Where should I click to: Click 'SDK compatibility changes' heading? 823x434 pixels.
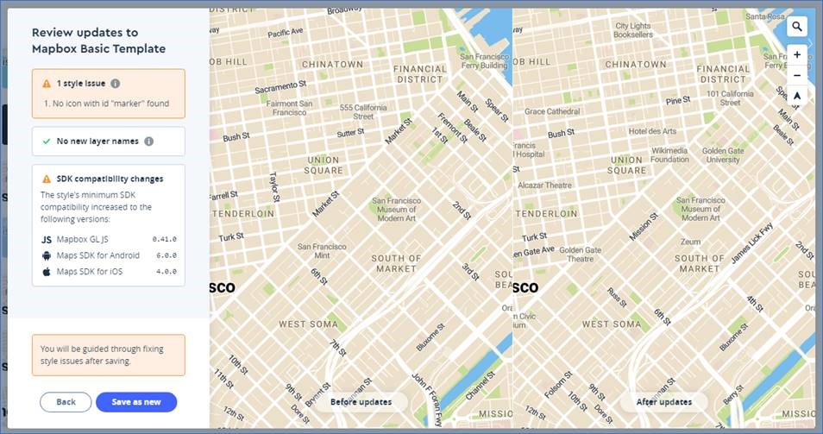coord(110,179)
